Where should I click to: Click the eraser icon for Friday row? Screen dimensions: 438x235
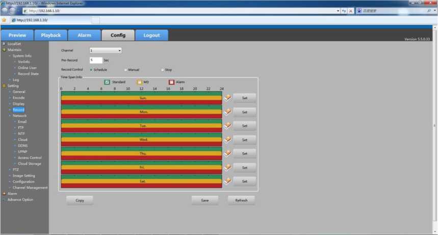[227, 167]
